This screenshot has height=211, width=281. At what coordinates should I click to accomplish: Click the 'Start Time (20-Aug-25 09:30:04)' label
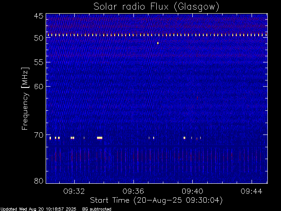click(156, 200)
